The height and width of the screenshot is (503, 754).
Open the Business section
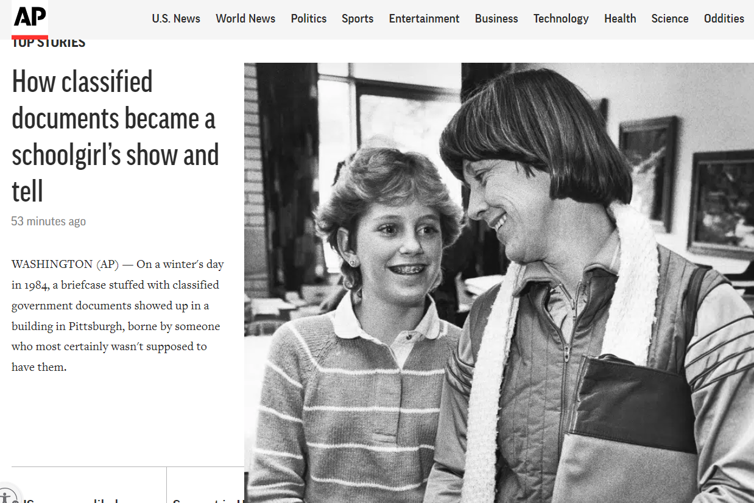(496, 19)
